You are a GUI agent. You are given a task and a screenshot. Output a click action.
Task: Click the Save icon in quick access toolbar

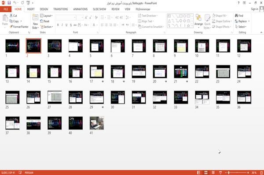pyautogui.click(x=9, y=3)
